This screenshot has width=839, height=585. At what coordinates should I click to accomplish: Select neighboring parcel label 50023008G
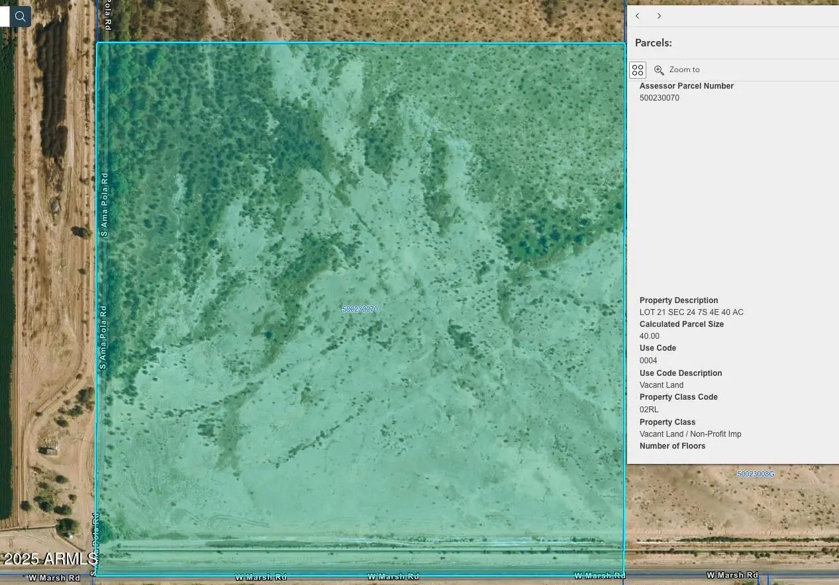click(x=756, y=474)
